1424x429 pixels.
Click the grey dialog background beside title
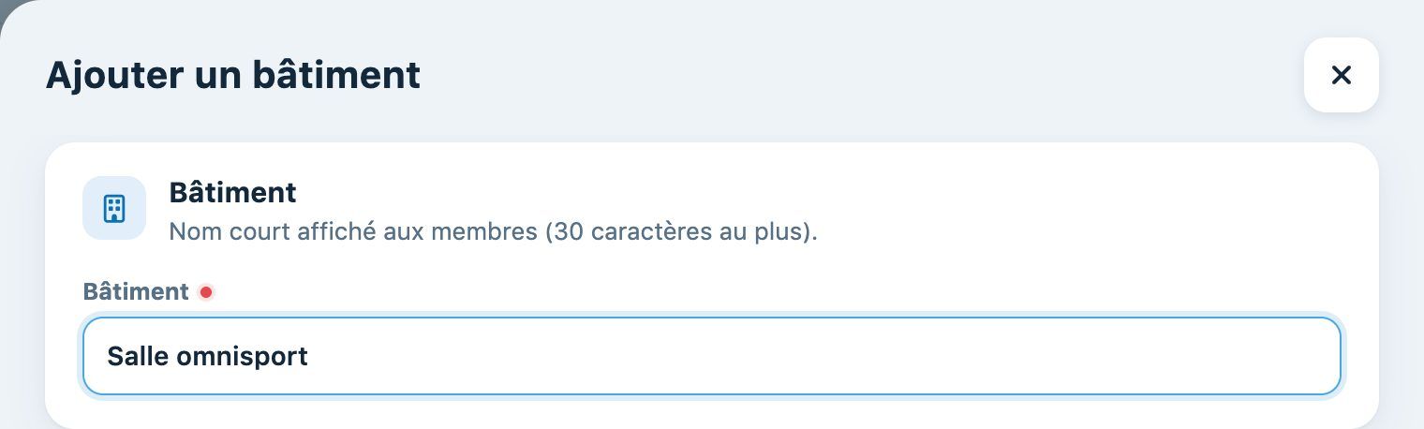843,75
